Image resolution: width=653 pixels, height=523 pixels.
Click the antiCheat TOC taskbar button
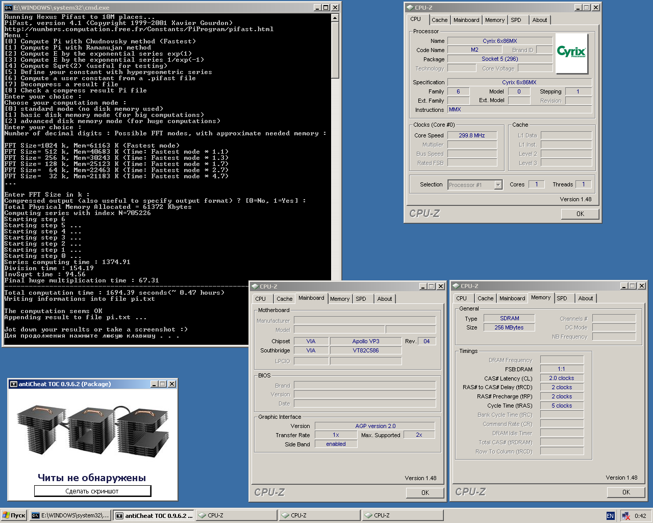pyautogui.click(x=154, y=515)
